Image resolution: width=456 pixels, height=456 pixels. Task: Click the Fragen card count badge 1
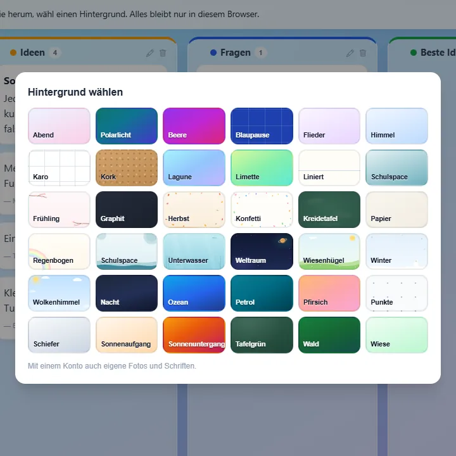(260, 53)
